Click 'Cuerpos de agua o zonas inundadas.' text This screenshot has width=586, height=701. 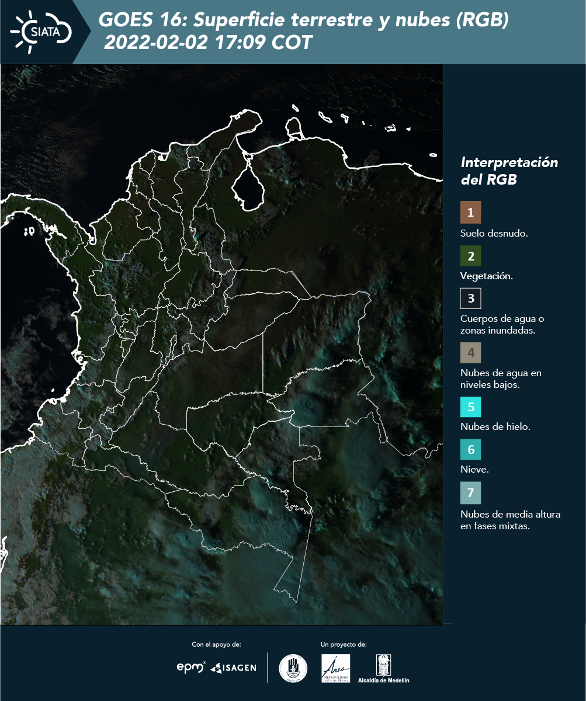502,324
